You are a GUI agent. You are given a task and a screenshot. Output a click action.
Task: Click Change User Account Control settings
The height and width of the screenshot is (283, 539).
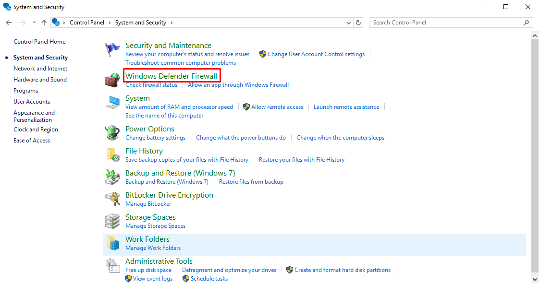[x=316, y=54]
